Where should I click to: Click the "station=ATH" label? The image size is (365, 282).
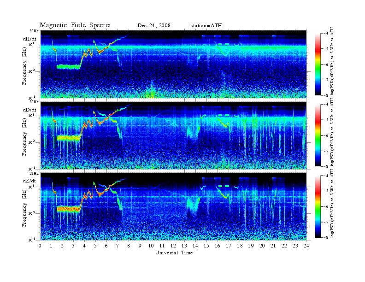point(206,26)
